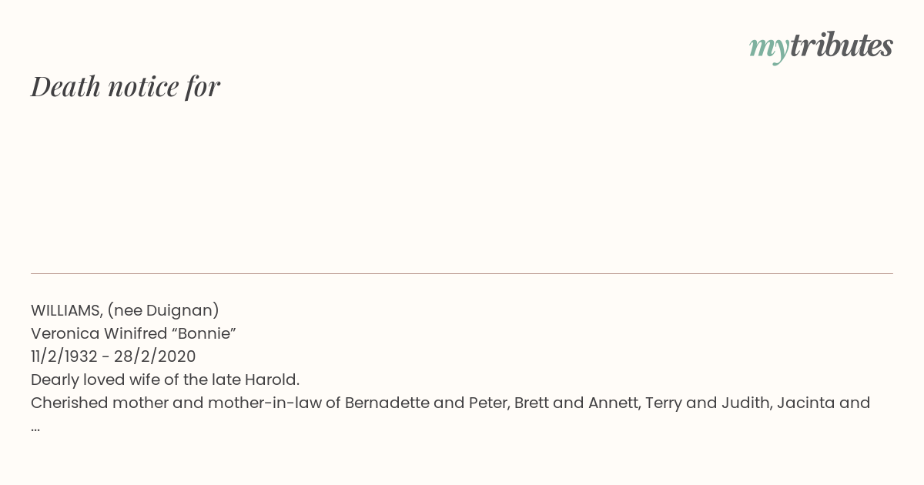
Task: Click the birth date 11/2/1932
Action: tap(63, 356)
